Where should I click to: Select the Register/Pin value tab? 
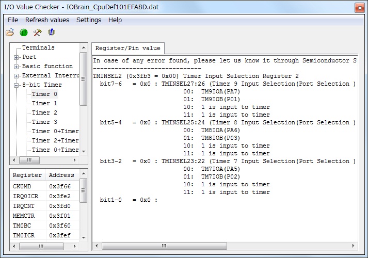click(x=128, y=49)
